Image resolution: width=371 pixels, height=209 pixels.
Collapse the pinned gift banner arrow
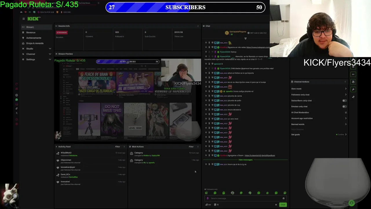245,38
